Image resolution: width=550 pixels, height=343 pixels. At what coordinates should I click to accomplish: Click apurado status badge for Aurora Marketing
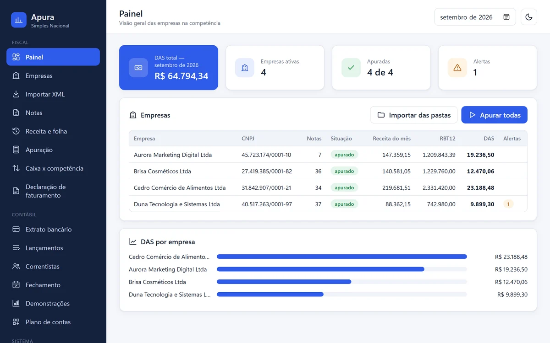(344, 155)
